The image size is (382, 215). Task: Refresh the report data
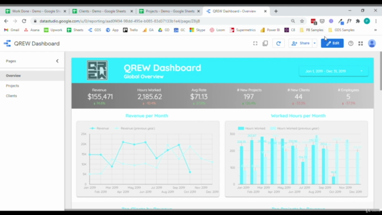point(279,44)
